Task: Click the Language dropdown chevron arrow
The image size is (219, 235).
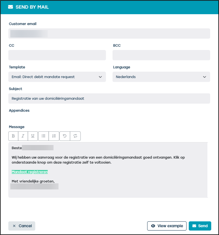Action: coord(205,77)
